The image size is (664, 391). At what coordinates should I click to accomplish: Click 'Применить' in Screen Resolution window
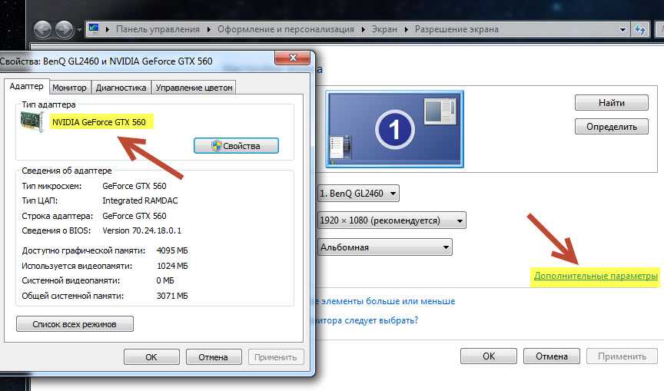622,356
